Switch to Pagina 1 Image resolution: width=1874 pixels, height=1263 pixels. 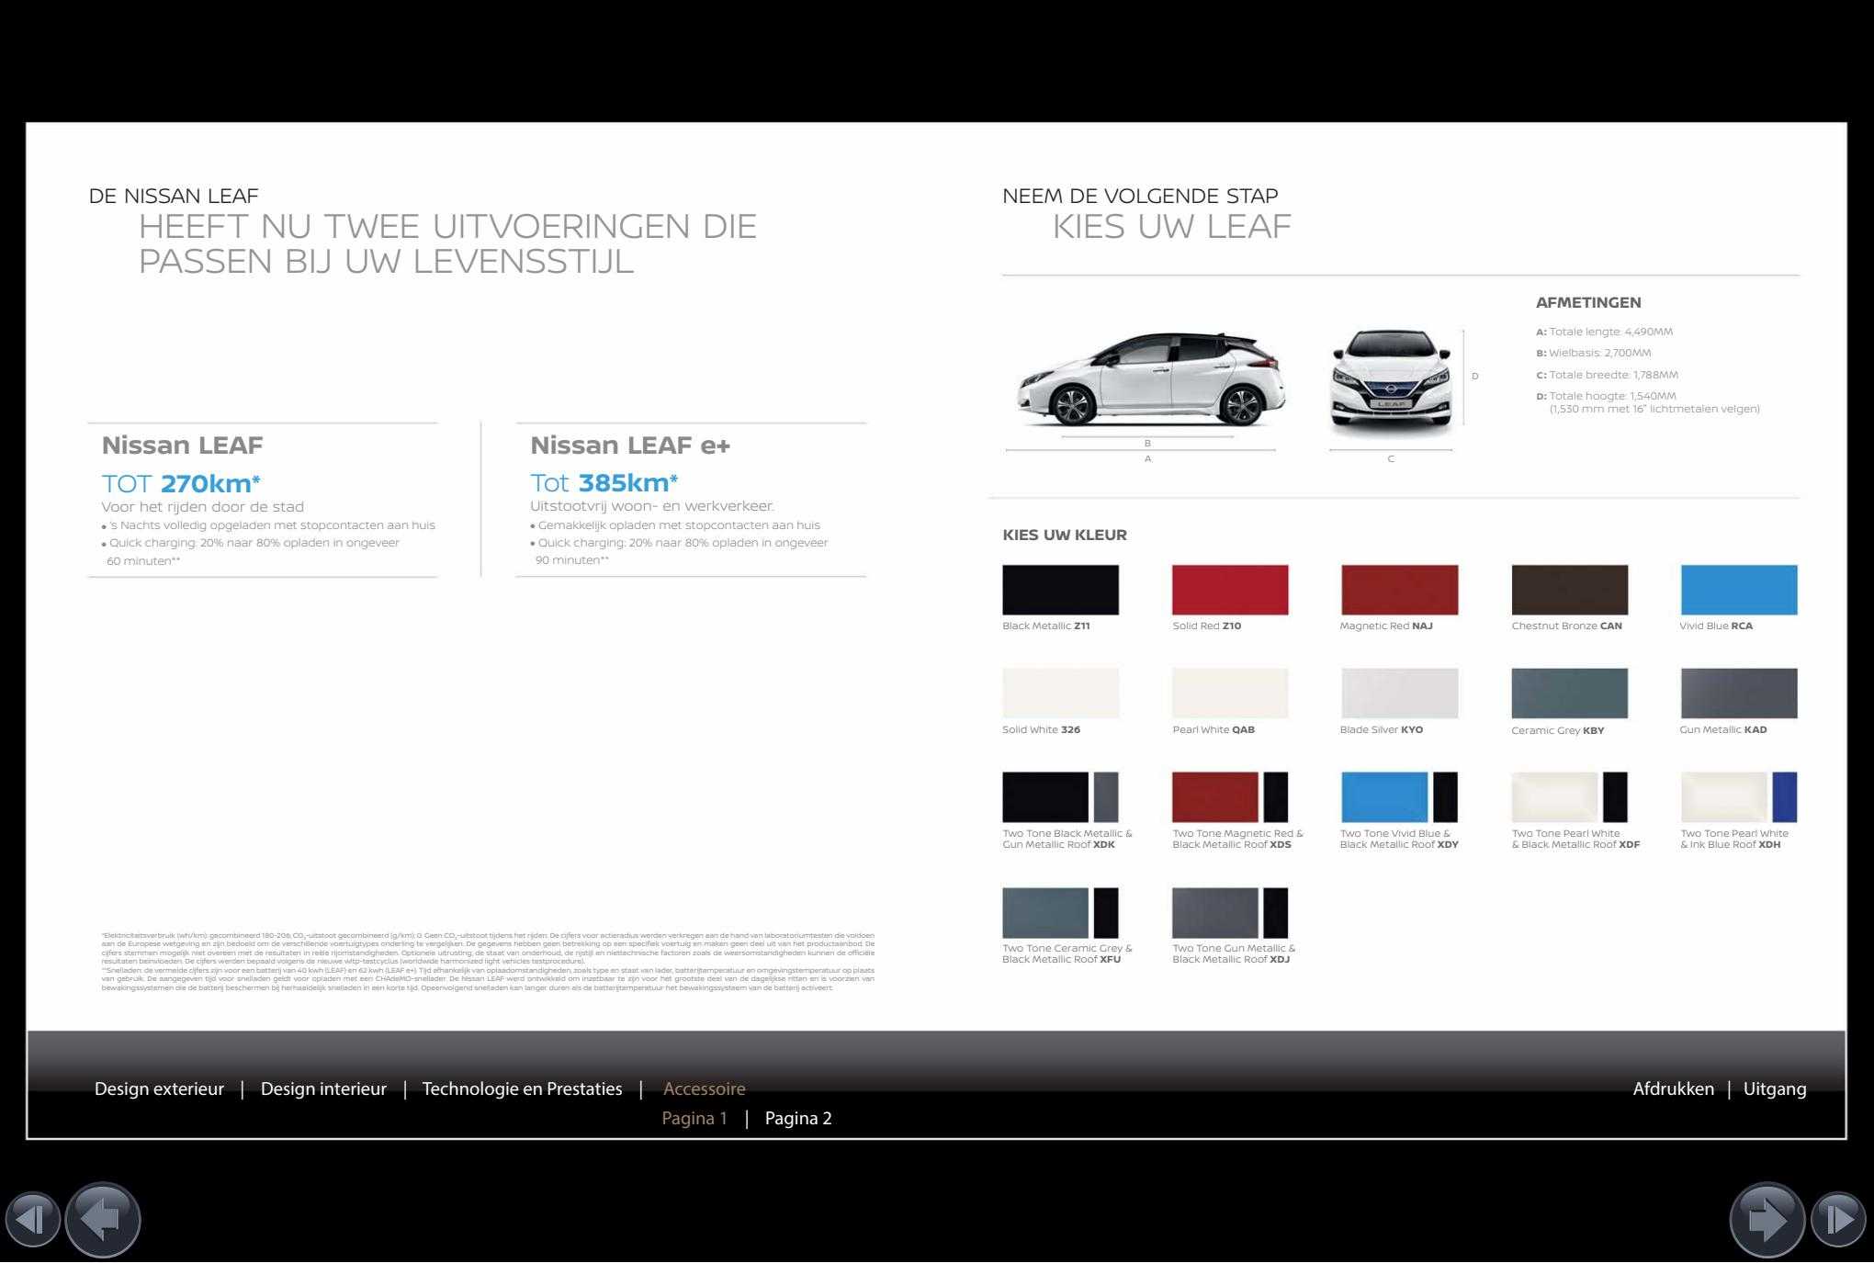(694, 1118)
